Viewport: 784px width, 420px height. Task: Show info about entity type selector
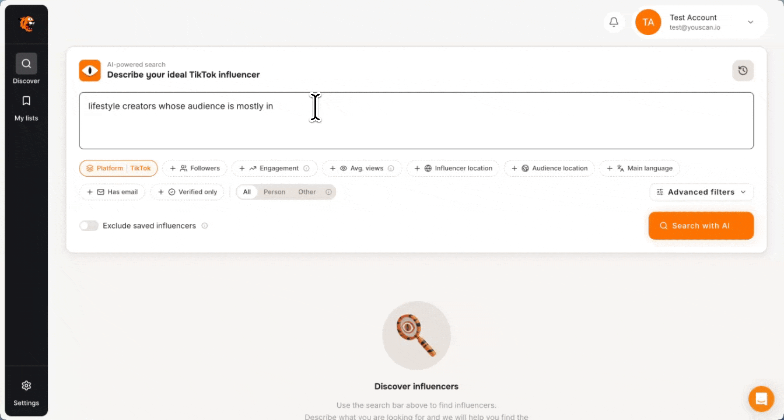tap(328, 192)
